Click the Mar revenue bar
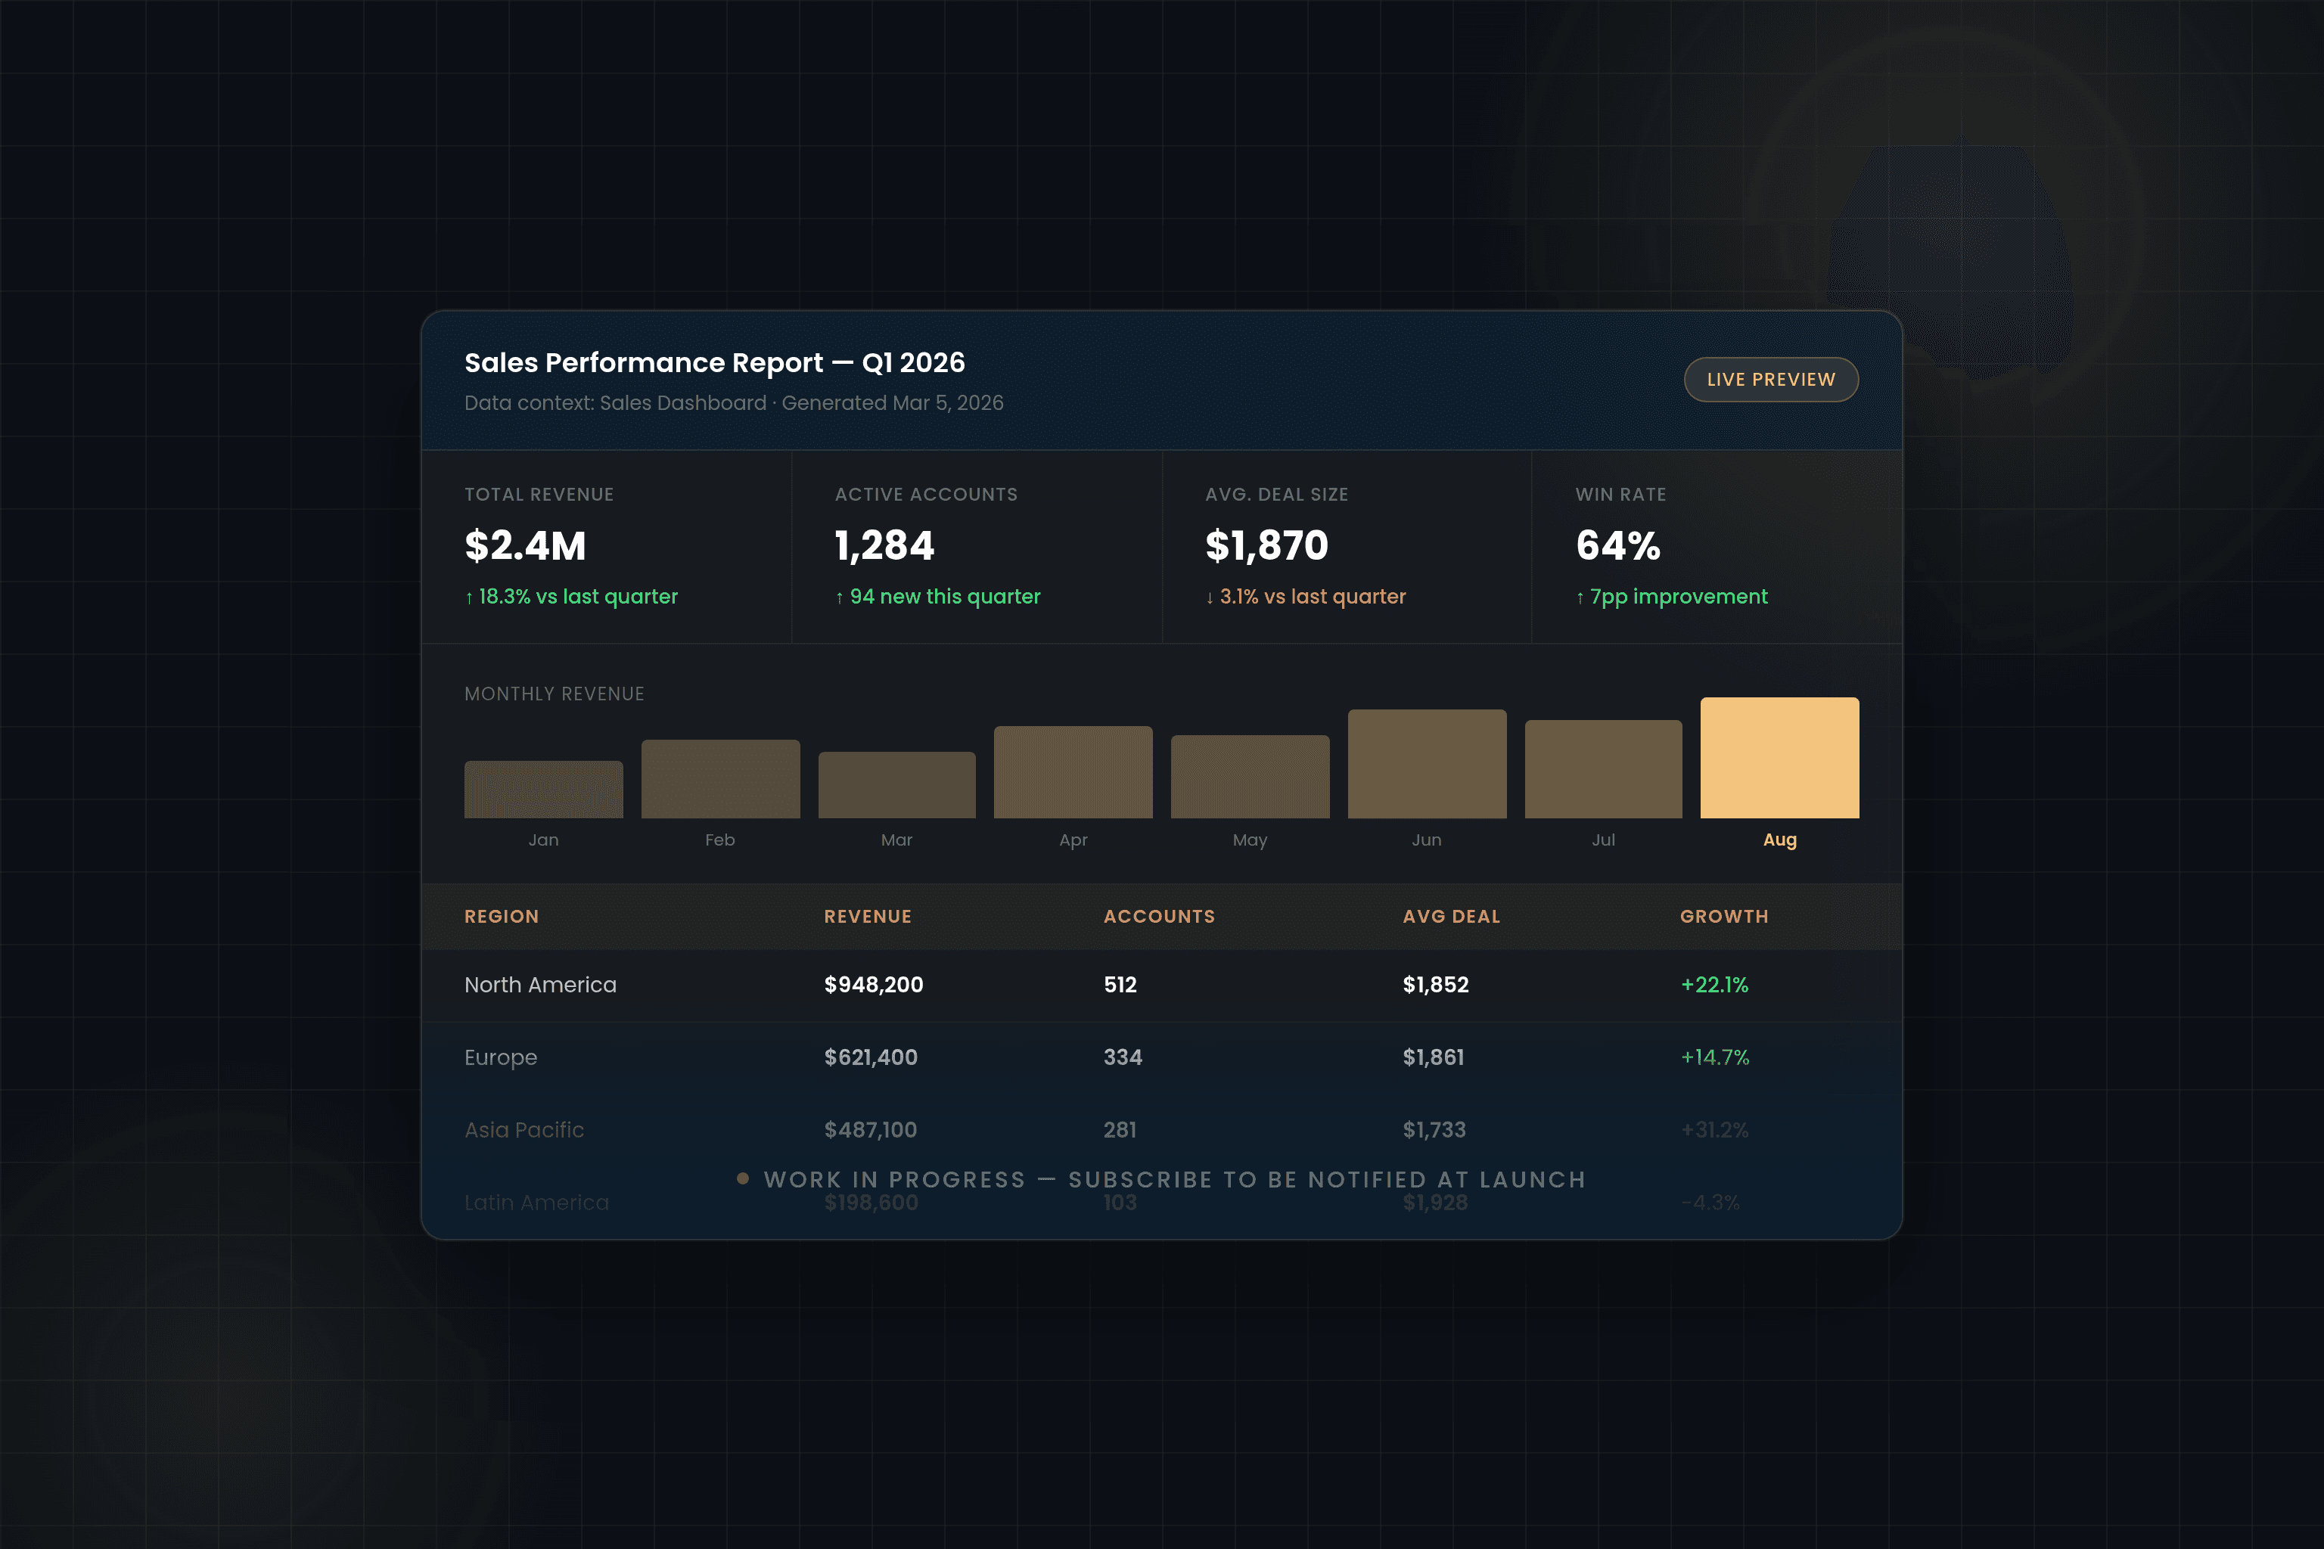Screen dimensions: 2324x1549 tap(897, 784)
